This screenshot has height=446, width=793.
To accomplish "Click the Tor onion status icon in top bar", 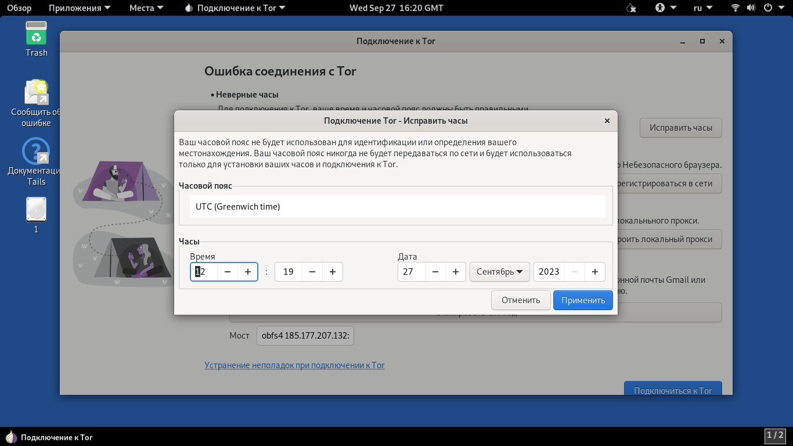I will coord(632,8).
